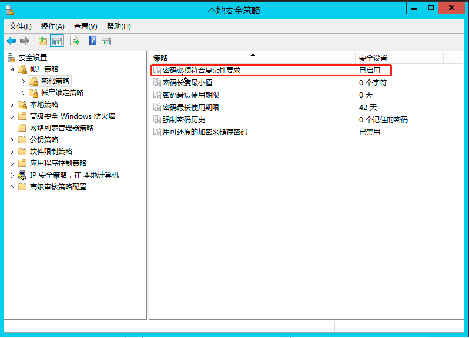Expand the 公钥策略 tree node arrow
Image resolution: width=469 pixels, height=338 pixels.
click(x=12, y=140)
